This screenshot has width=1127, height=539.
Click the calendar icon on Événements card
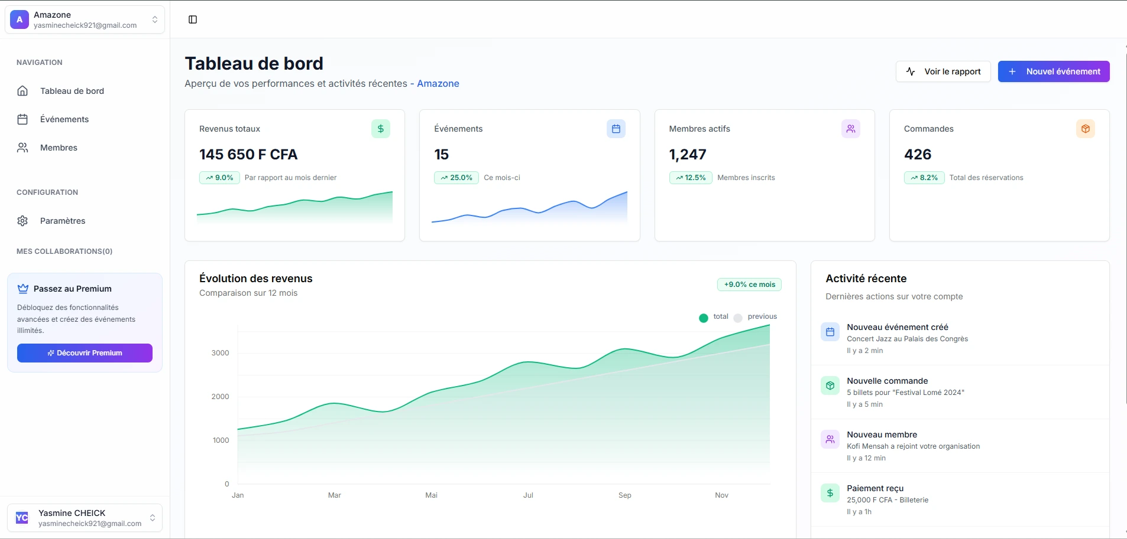click(616, 129)
